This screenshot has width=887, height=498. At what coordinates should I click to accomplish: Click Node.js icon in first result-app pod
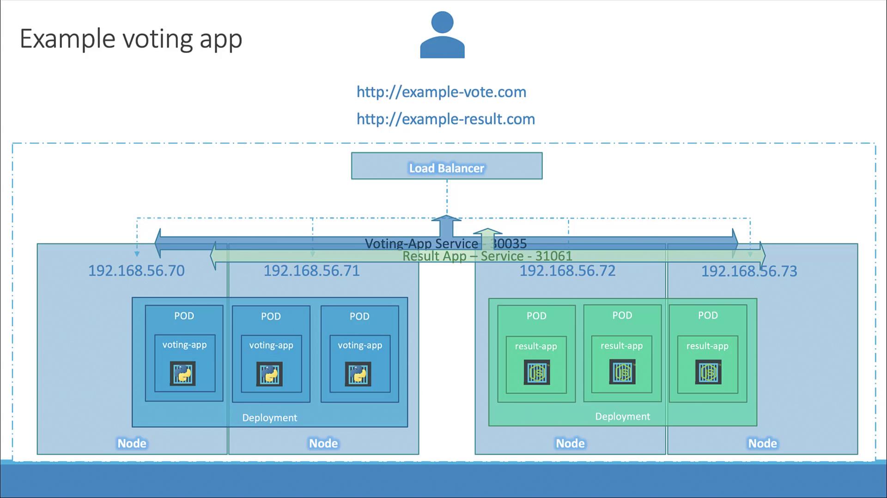536,373
